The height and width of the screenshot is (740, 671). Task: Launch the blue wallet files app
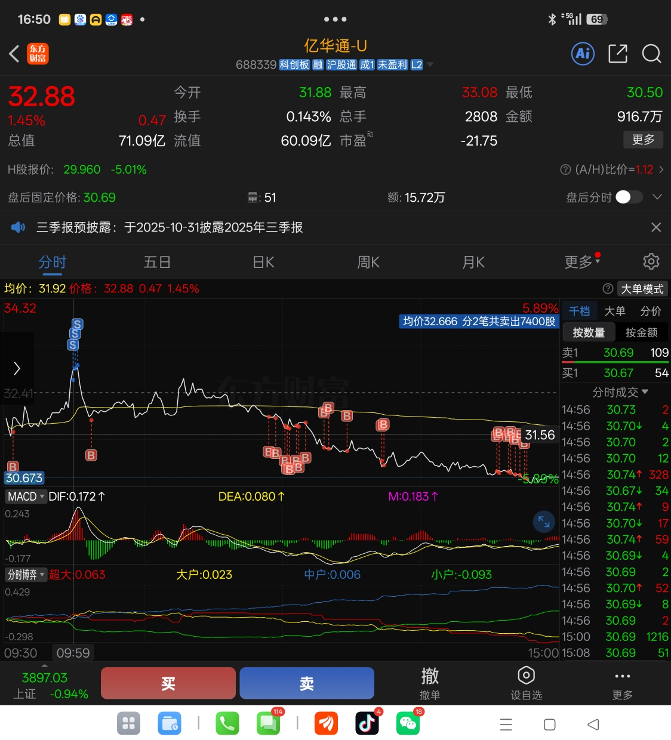point(170,724)
